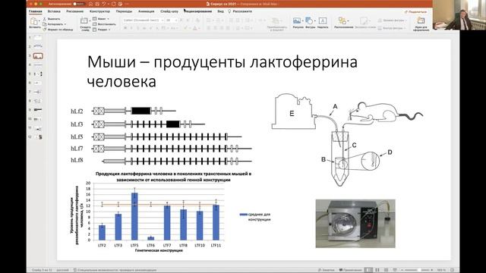Click the hLf5 construct label on slide
486x273 pixels.
tap(77, 136)
